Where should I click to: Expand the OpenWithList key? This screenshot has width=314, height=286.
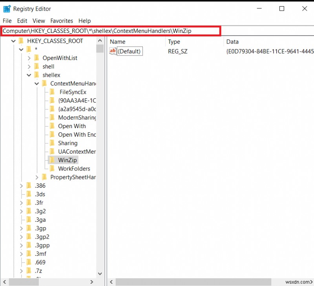(29, 58)
